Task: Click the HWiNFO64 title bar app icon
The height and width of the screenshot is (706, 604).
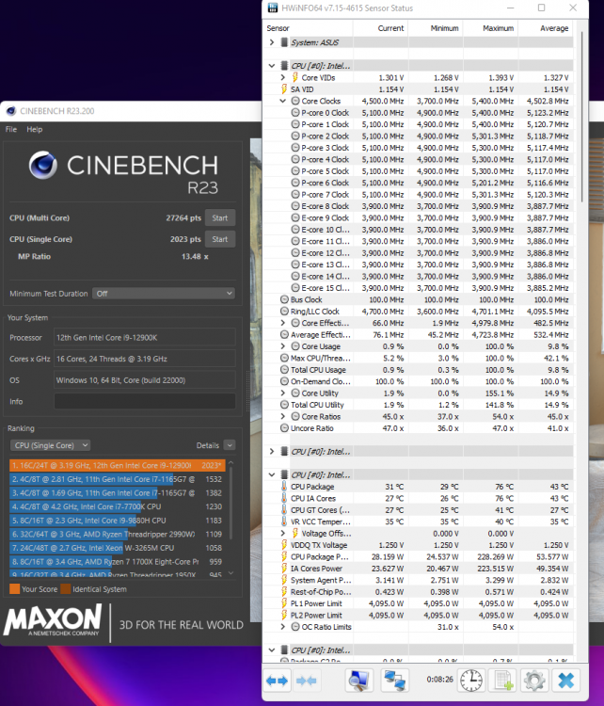Action: click(x=273, y=8)
